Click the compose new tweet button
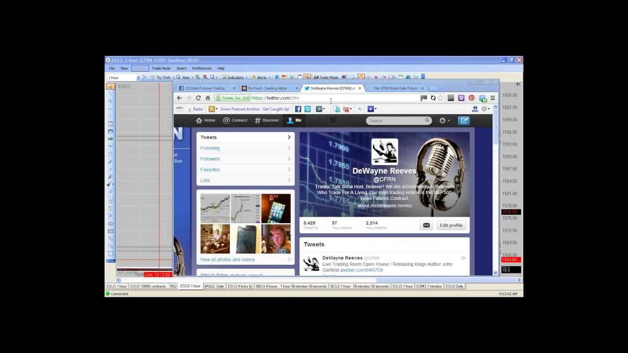 pyautogui.click(x=464, y=120)
